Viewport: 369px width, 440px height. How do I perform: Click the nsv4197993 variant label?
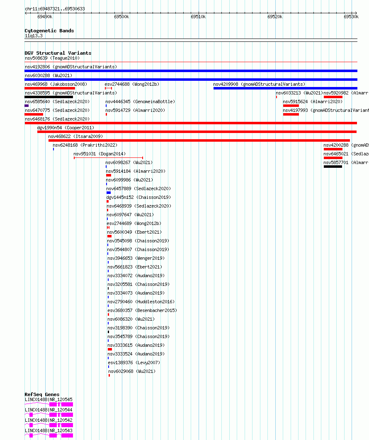point(326,110)
